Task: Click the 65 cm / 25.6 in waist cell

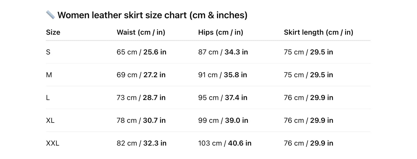Action: [141, 52]
